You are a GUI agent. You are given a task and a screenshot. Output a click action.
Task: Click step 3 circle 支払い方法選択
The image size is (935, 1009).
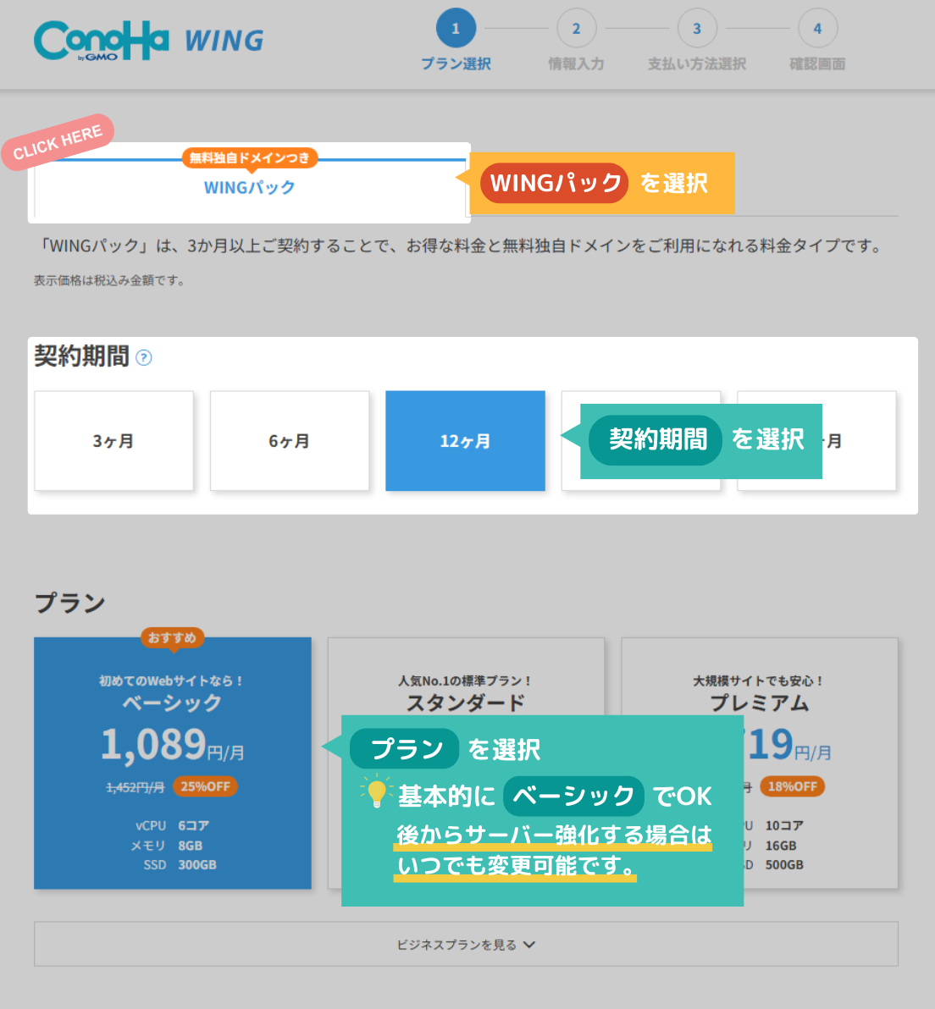pyautogui.click(x=697, y=29)
